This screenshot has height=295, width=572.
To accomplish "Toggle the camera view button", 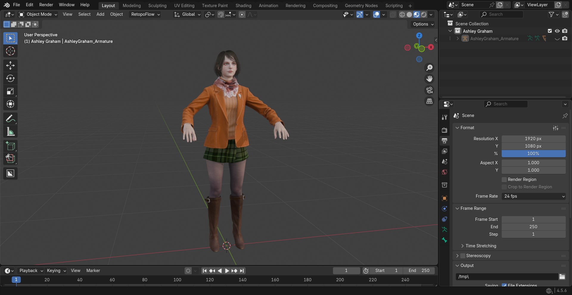I will (429, 90).
